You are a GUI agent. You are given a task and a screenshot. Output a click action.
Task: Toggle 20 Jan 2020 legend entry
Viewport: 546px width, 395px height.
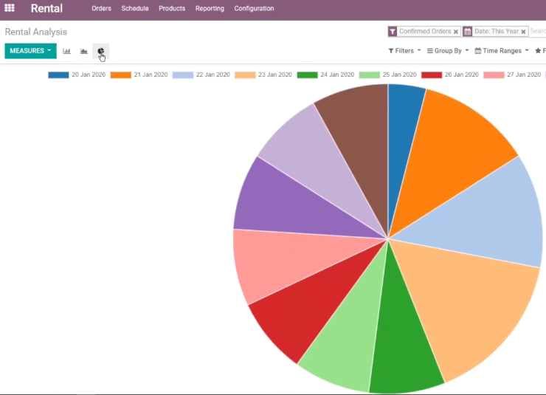77,75
